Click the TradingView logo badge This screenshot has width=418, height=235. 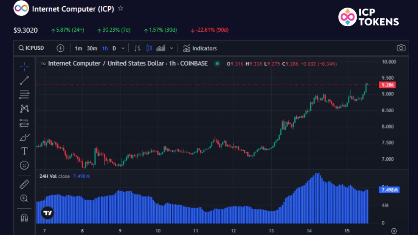click(x=48, y=213)
